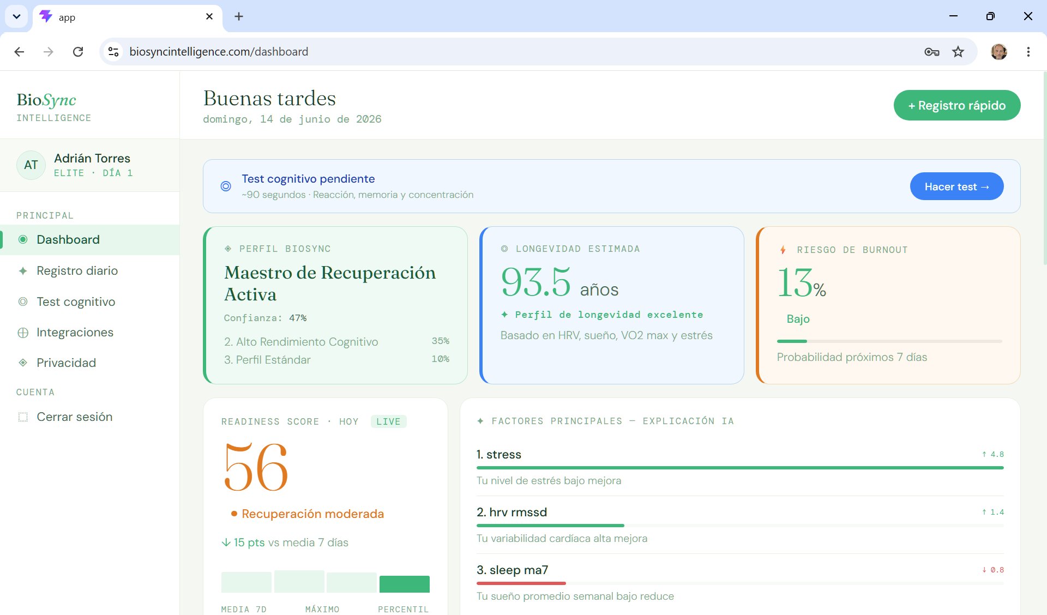Click the AT user avatar
Viewport: 1047px width, 615px height.
(x=31, y=165)
